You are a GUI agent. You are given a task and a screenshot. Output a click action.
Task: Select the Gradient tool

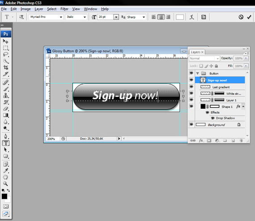point(5,115)
